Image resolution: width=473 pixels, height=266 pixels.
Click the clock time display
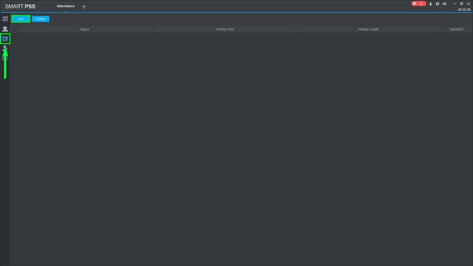click(x=464, y=9)
